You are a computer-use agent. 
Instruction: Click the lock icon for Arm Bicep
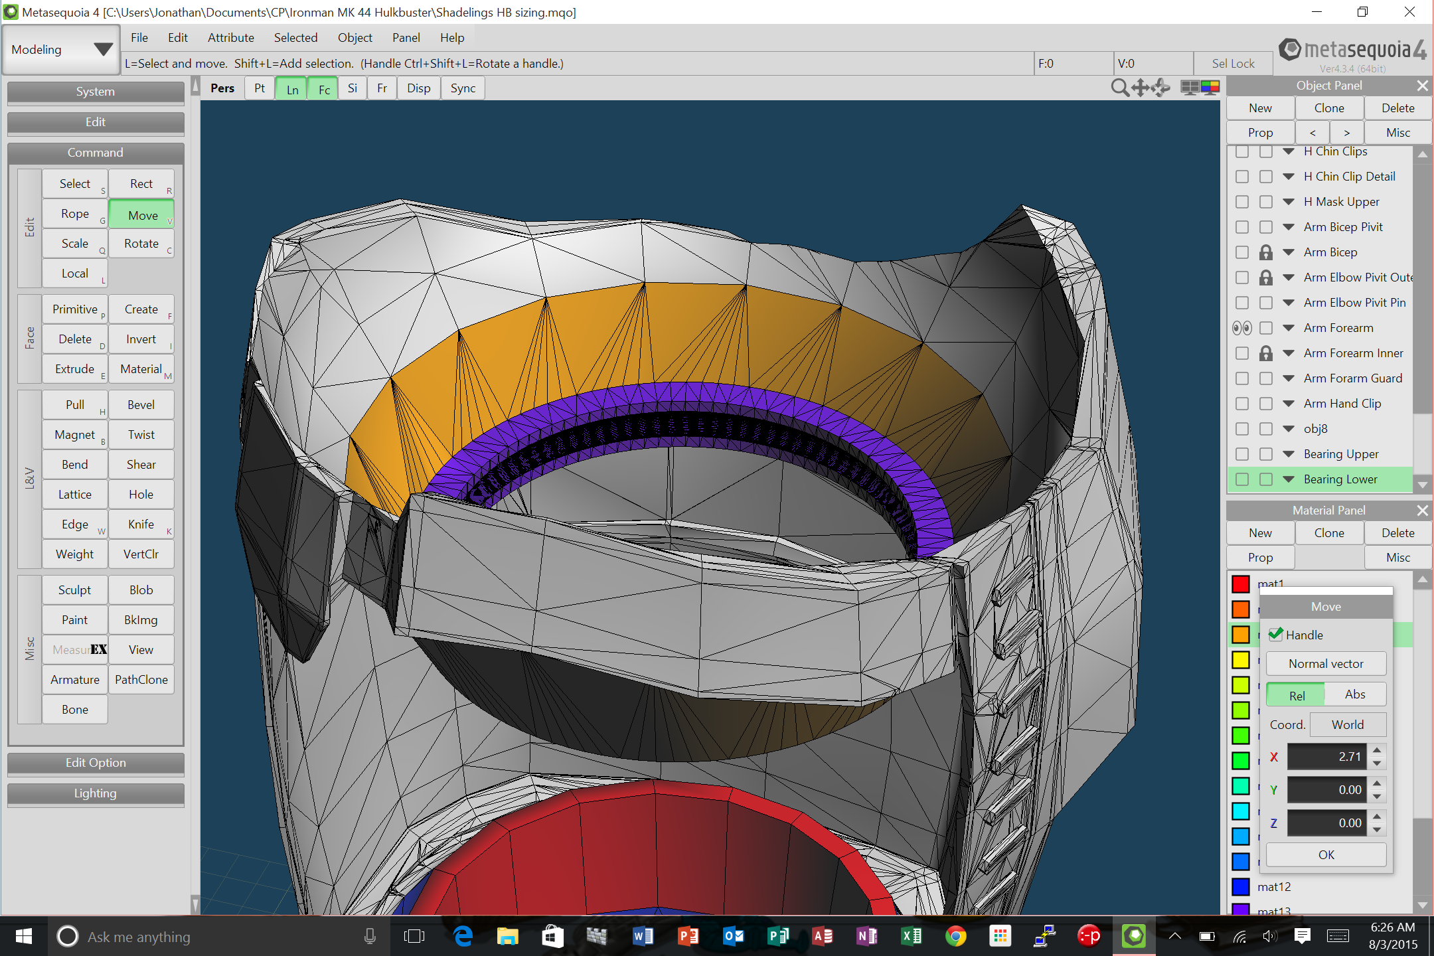tap(1266, 252)
